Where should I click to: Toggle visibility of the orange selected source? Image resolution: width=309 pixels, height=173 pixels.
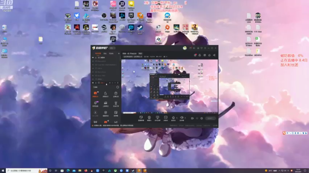pyautogui.click(x=93, y=83)
